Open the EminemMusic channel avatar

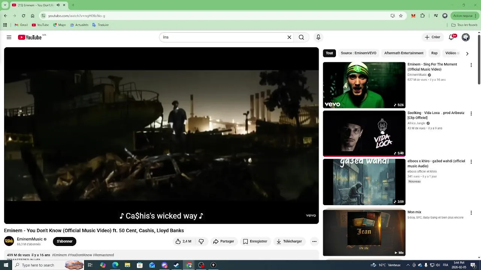(9, 241)
